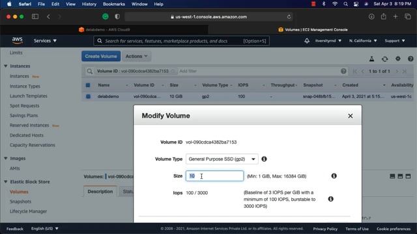
Task: Open a new Safari tab
Action: [395, 17]
